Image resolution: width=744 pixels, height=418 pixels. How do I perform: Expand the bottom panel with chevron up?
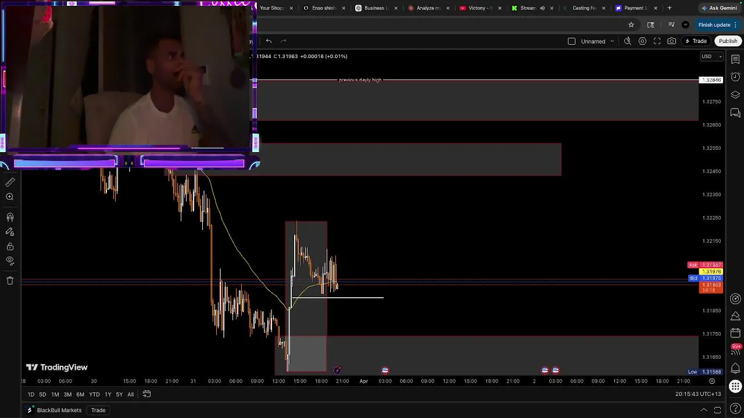pyautogui.click(x=704, y=410)
